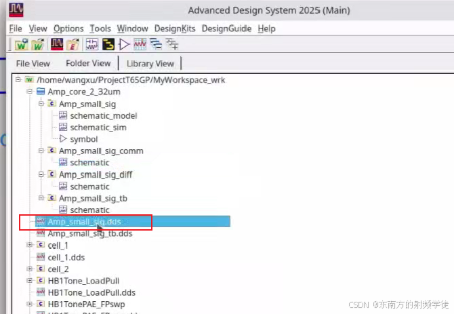The height and width of the screenshot is (314, 454).
Task: Create a new schematic via toolbar icon
Action: tap(92, 44)
